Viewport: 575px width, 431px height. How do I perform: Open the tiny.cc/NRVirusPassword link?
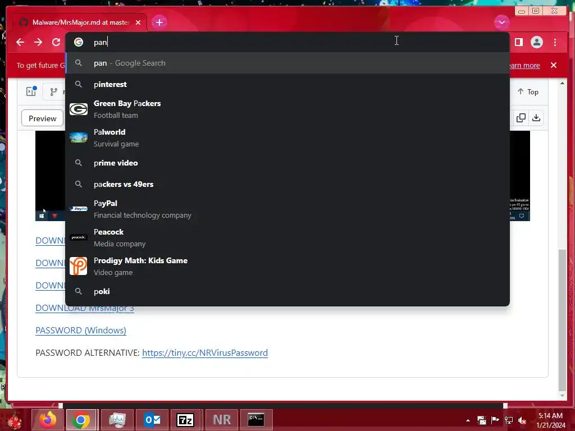[205, 352]
